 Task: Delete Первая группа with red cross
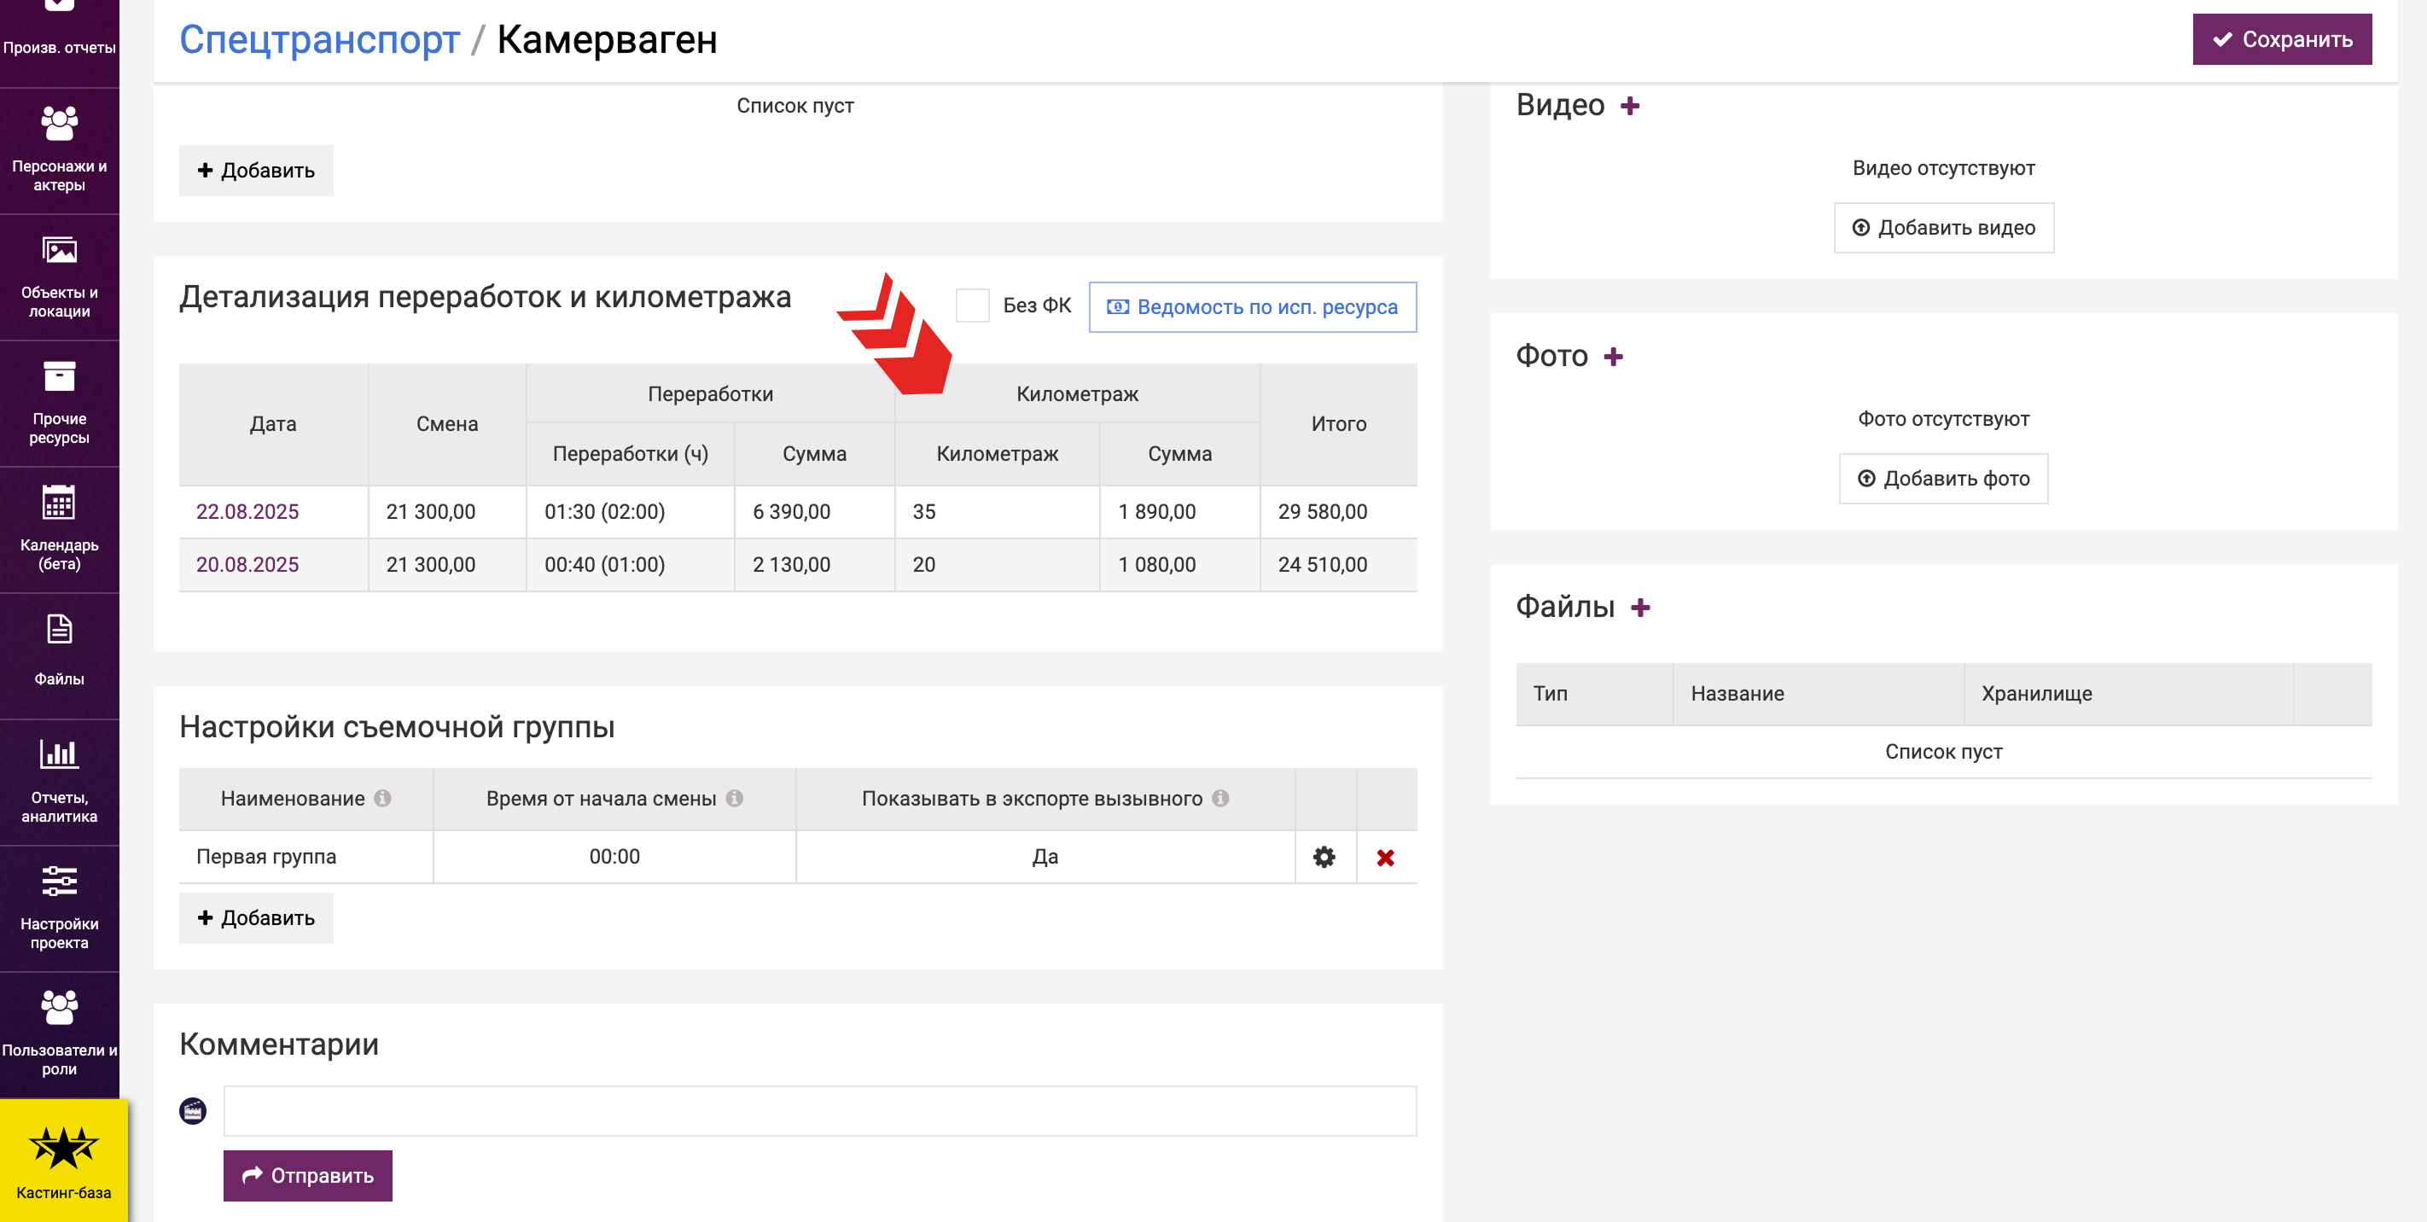click(x=1385, y=858)
